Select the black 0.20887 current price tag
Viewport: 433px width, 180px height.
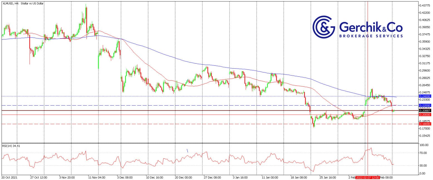coord(425,111)
